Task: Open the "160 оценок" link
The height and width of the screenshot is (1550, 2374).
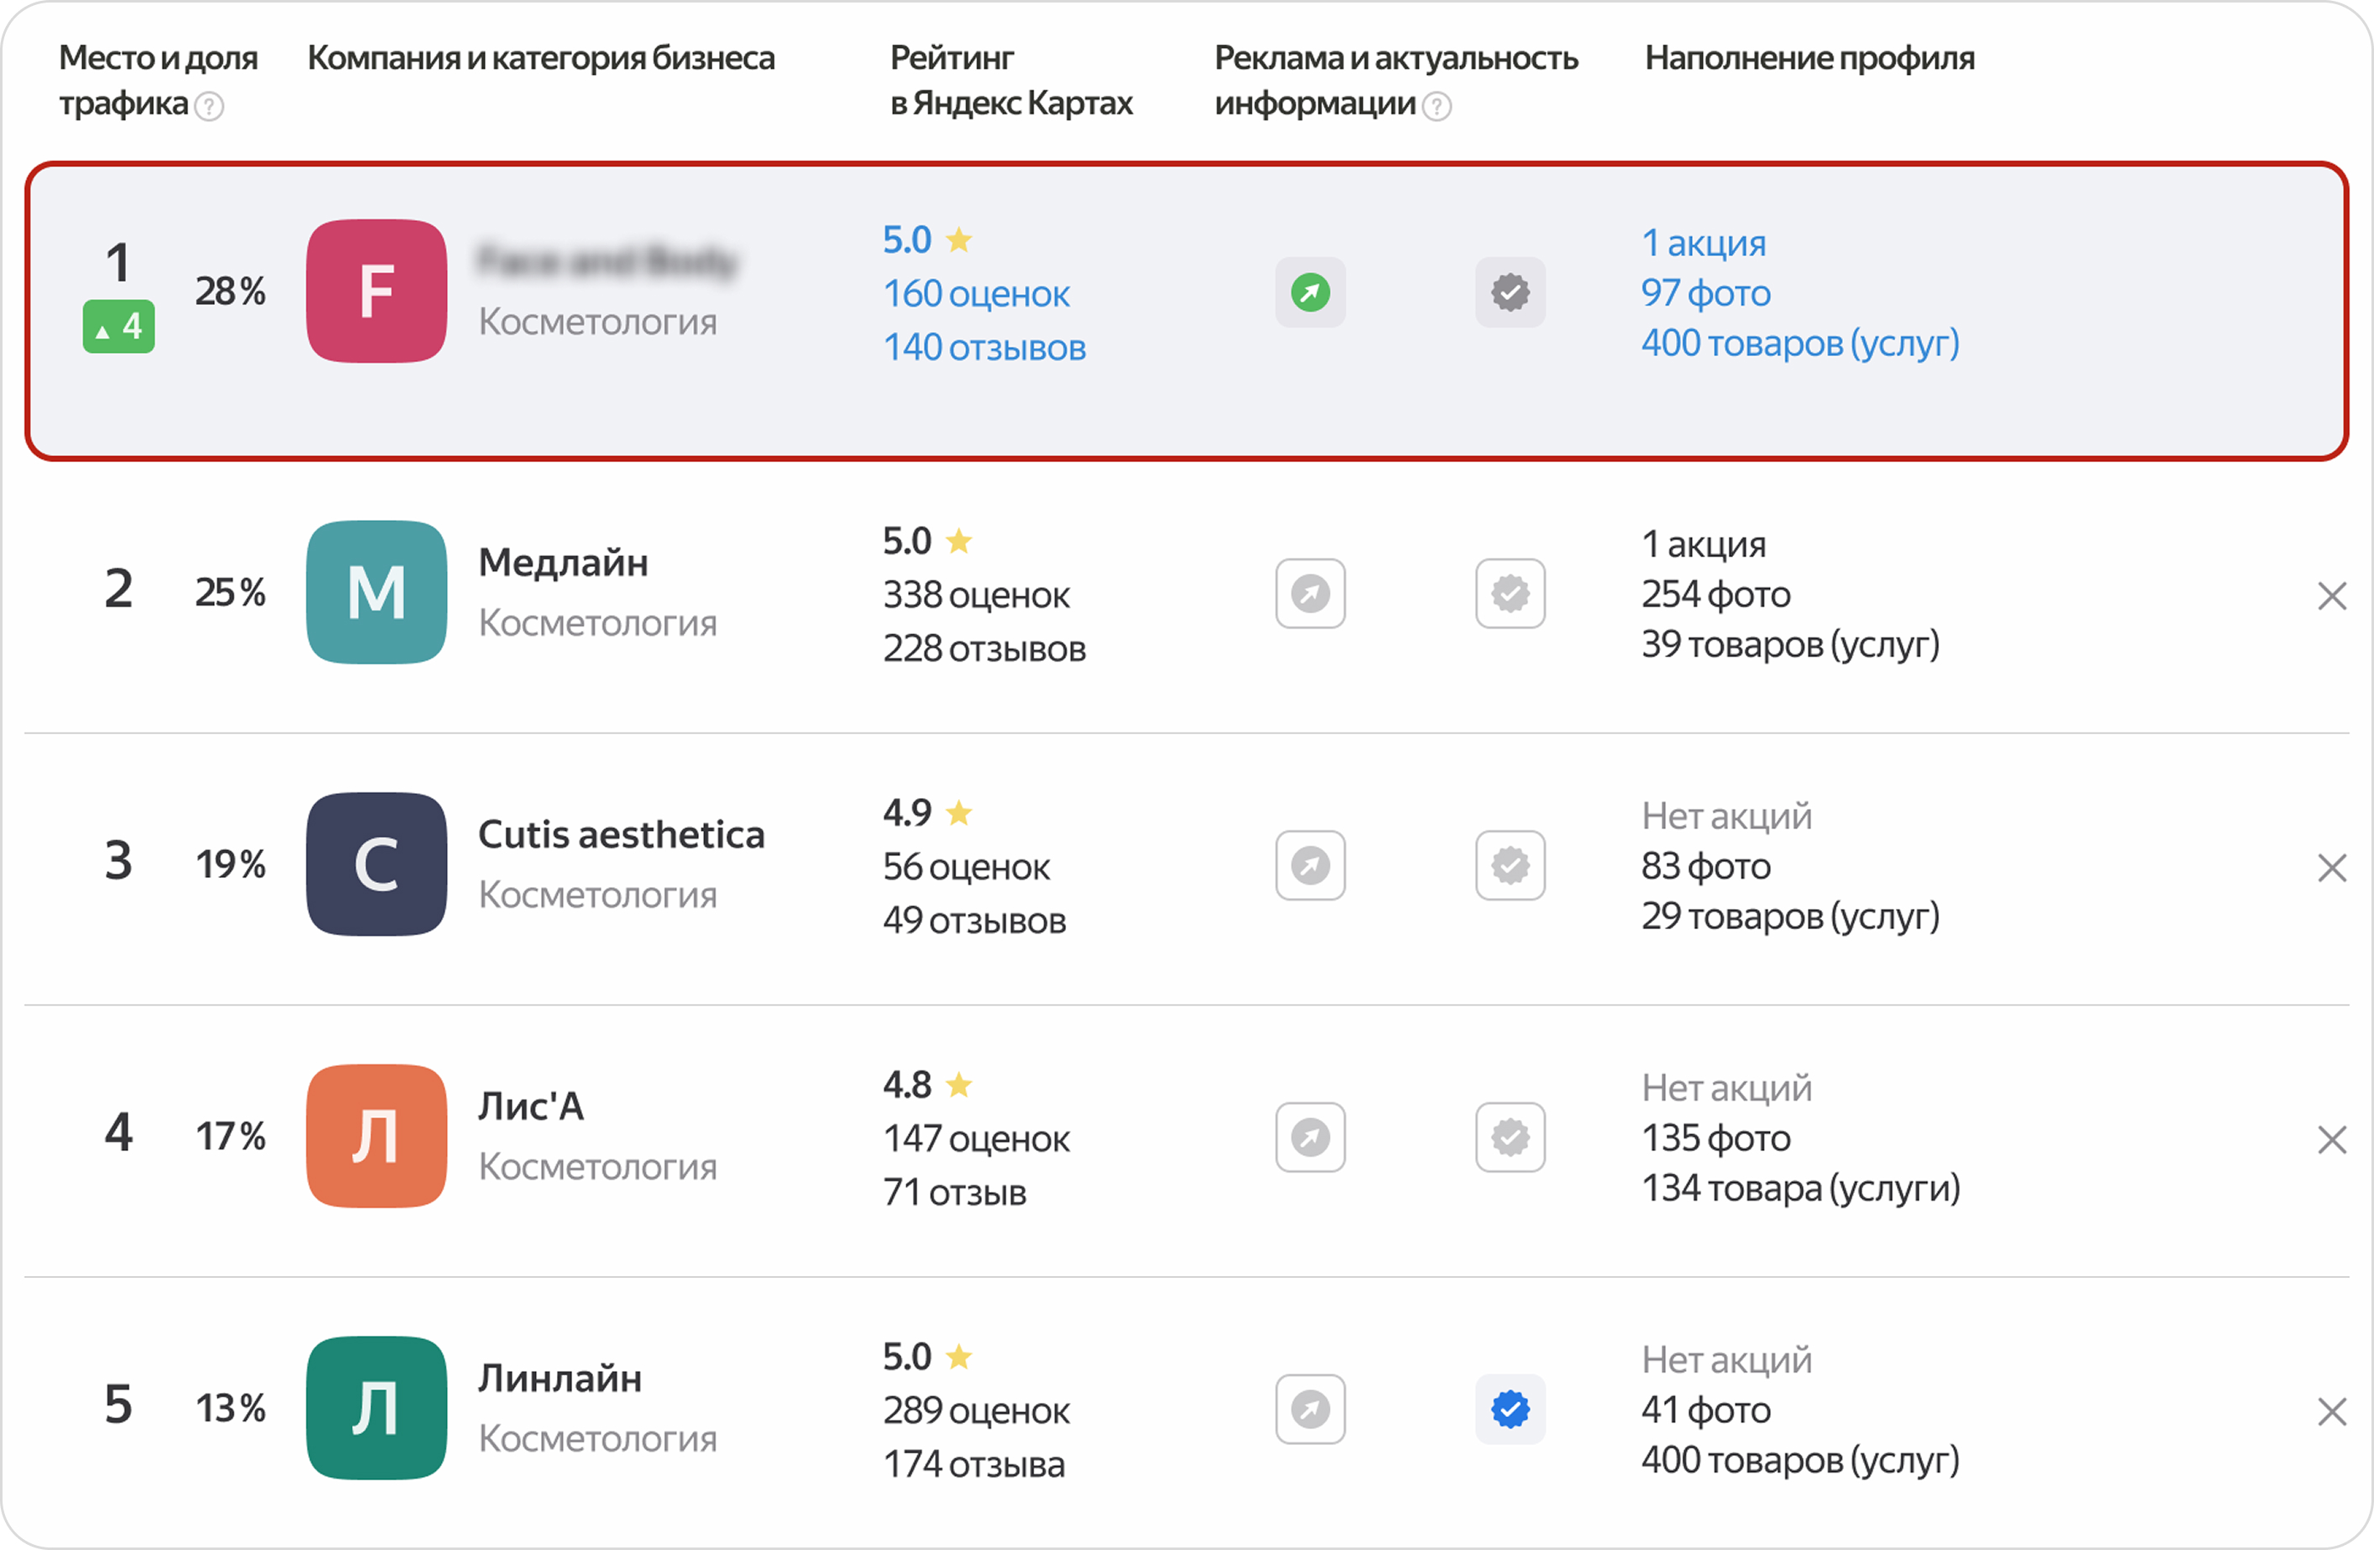Action: coord(975,294)
